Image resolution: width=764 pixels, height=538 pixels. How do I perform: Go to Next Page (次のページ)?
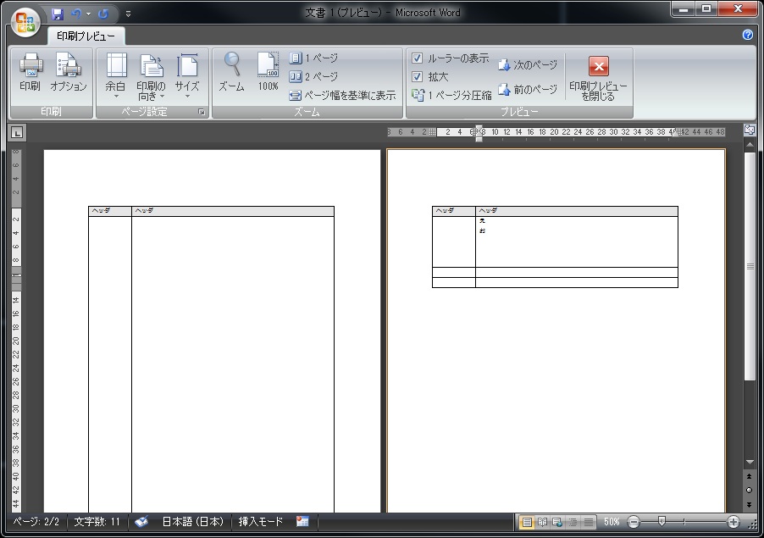click(x=528, y=65)
